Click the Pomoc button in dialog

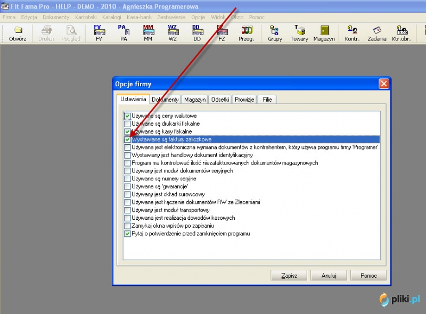point(368,276)
